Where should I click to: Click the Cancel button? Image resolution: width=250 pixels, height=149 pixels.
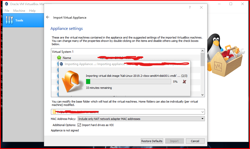[195, 141]
